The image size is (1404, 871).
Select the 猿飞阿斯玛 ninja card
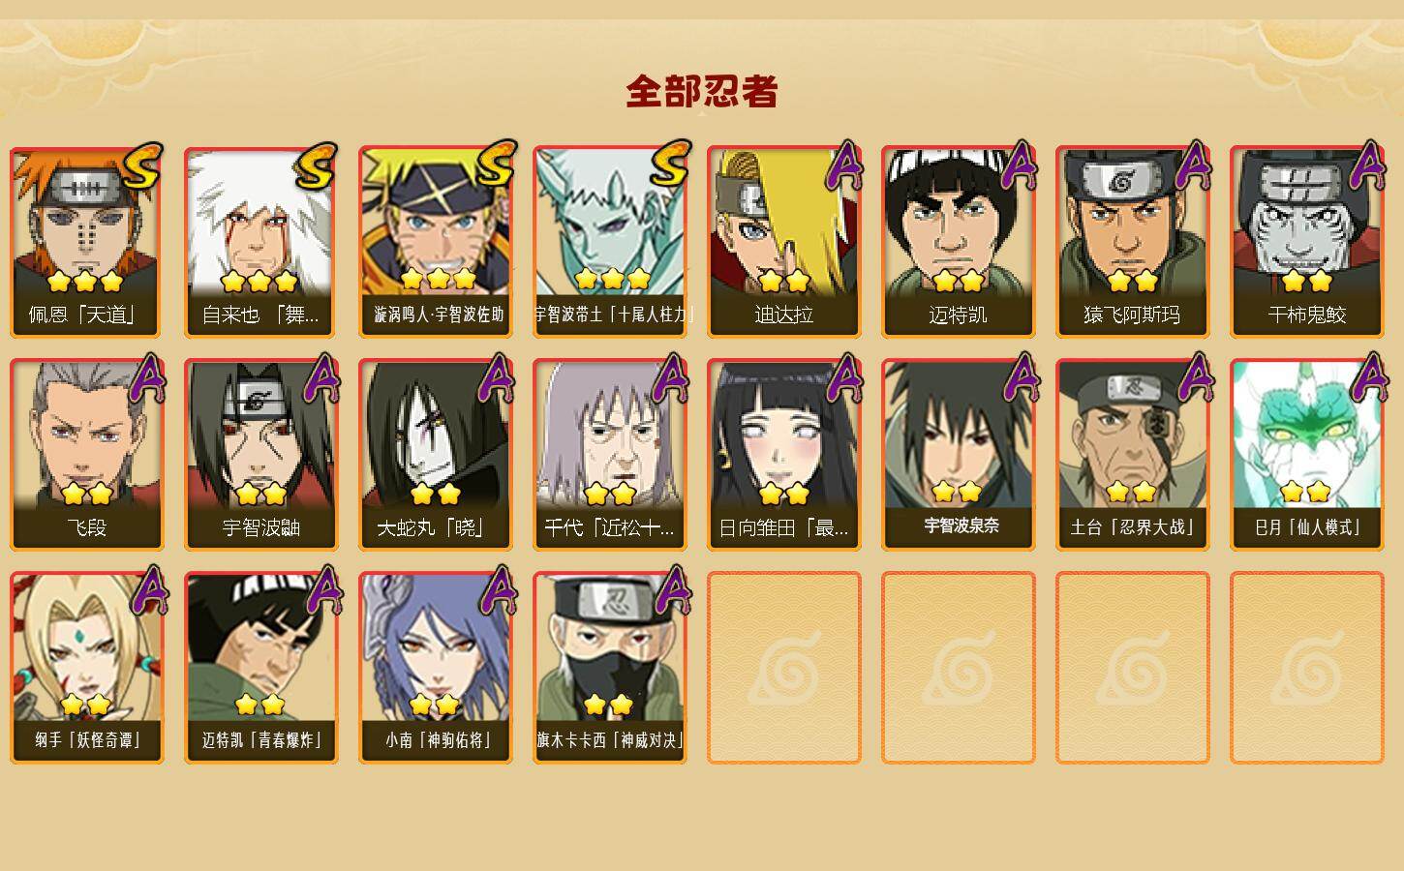pos(1133,242)
